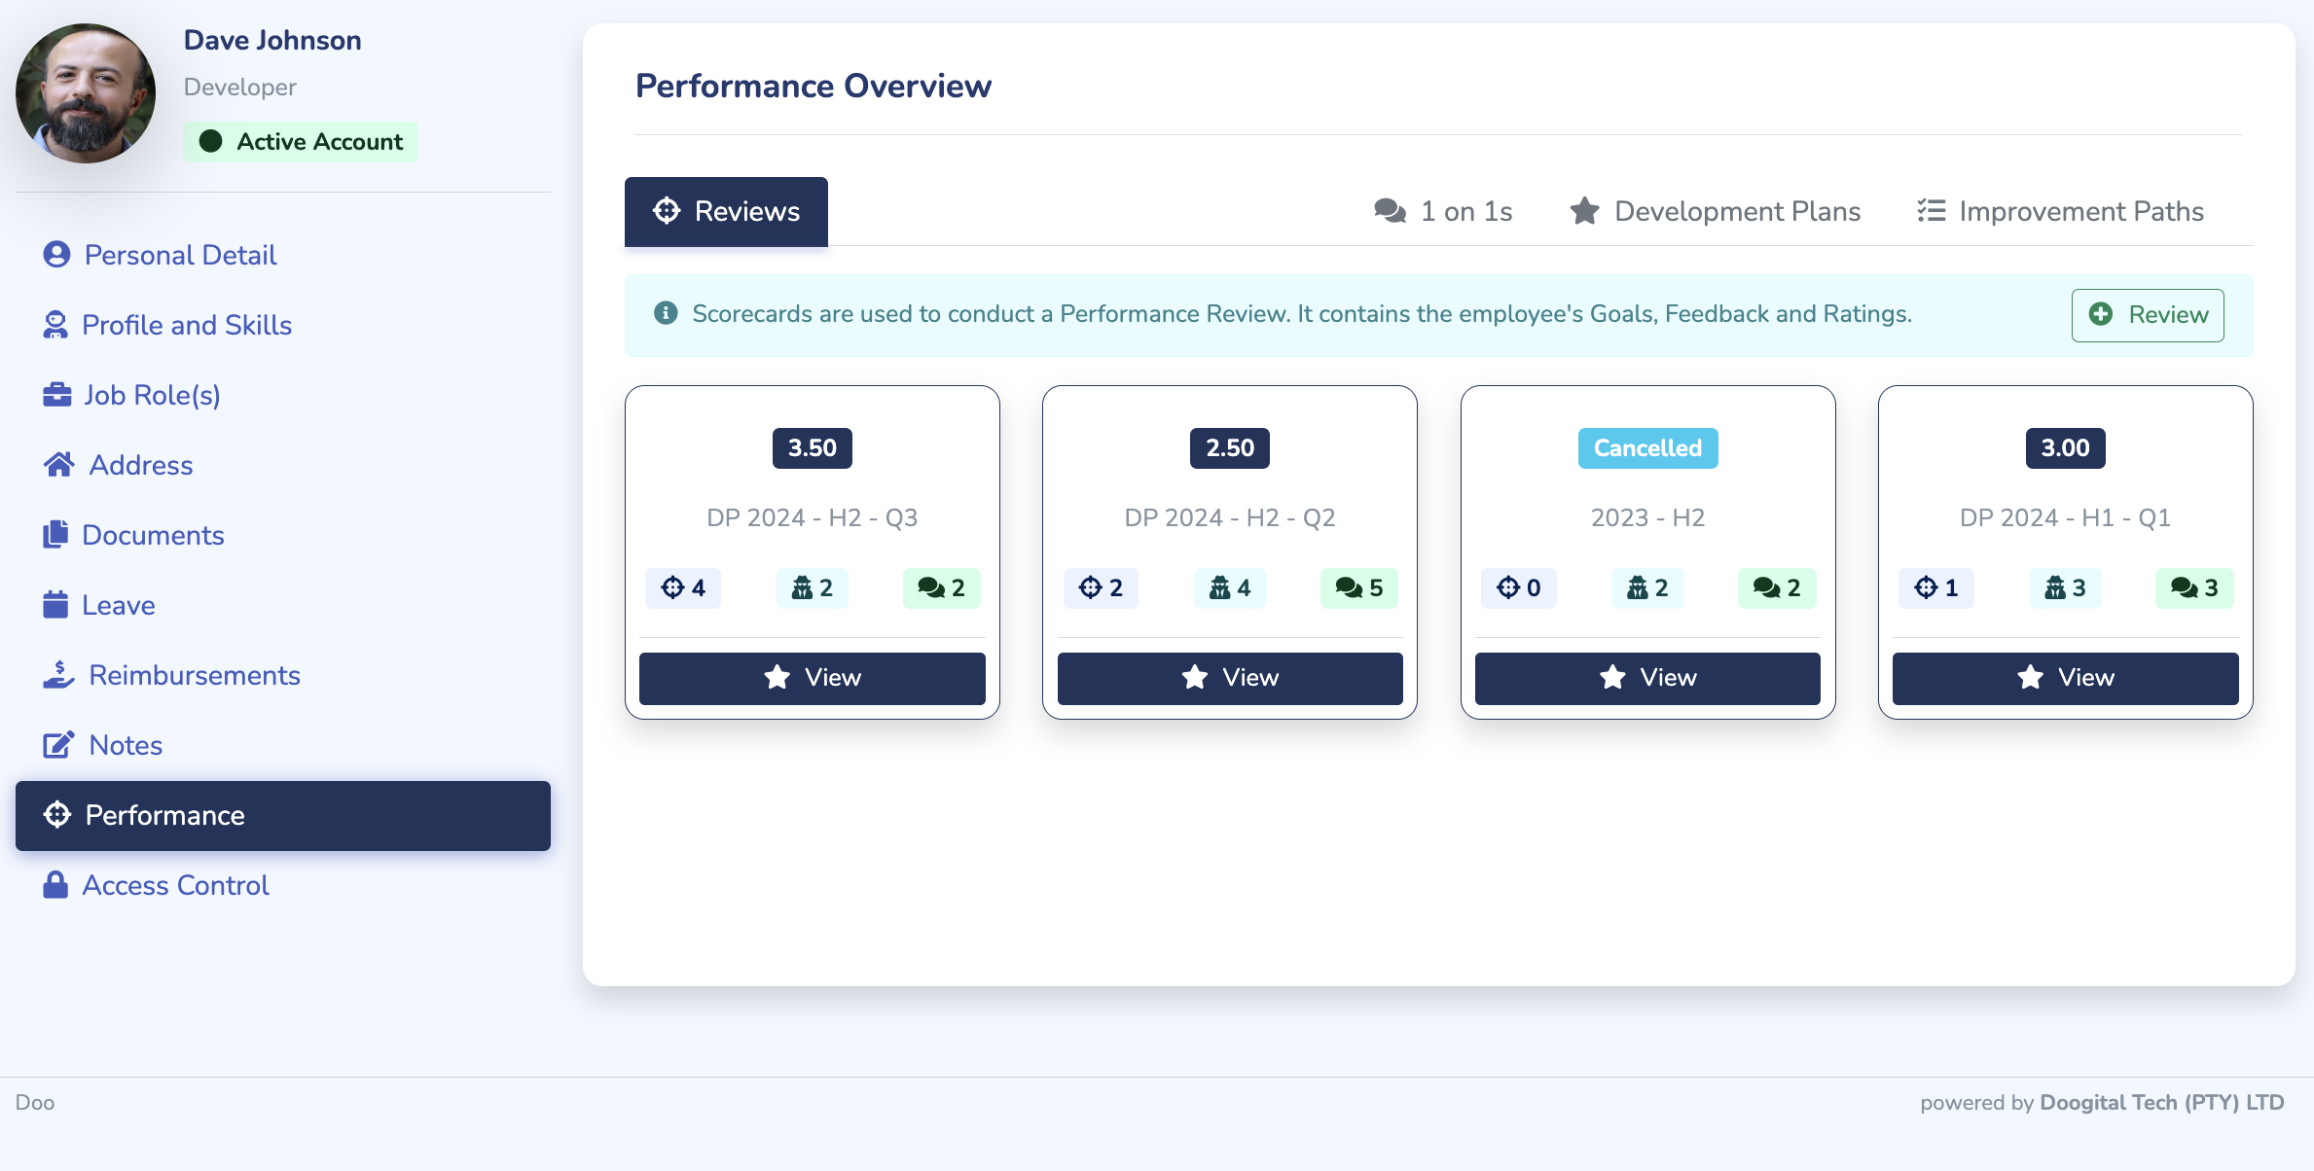2314x1171 pixels.
Task: Switch to the 1 on 1s tab
Action: point(1443,211)
